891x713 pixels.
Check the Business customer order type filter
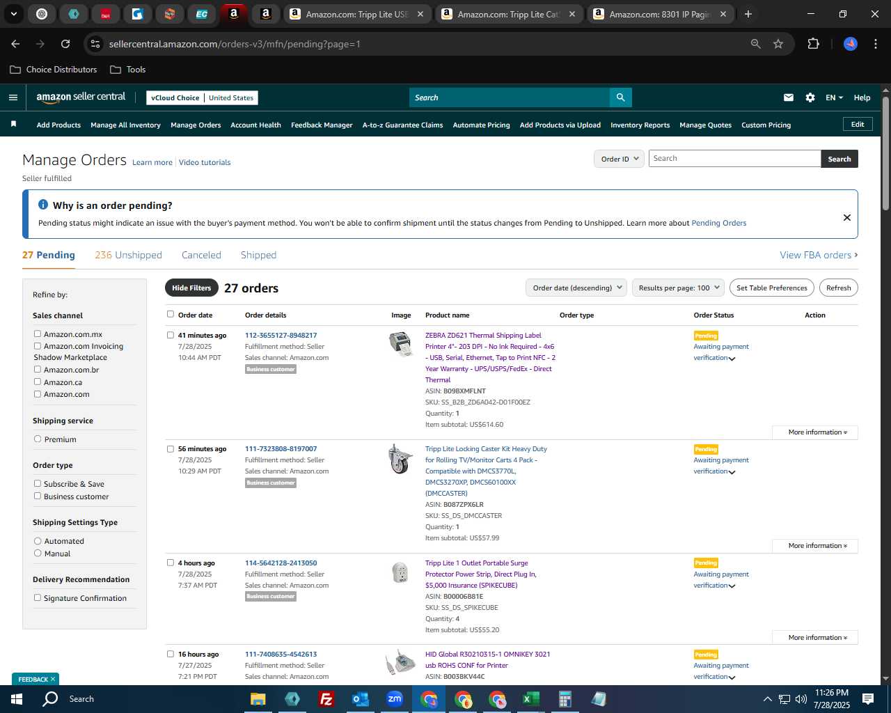pos(38,496)
